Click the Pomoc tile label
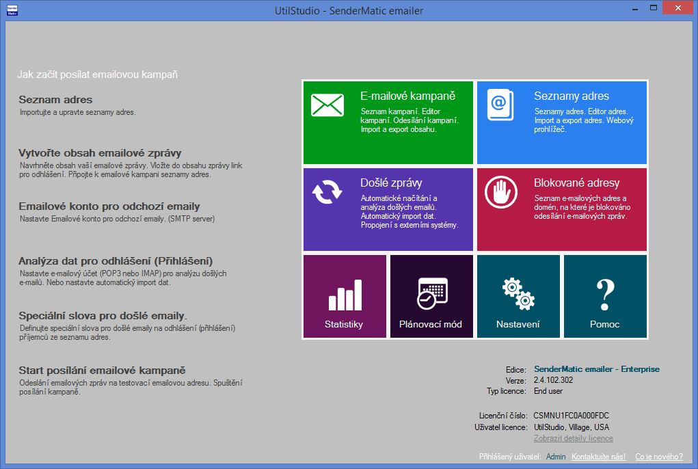698x469 pixels. click(x=604, y=324)
